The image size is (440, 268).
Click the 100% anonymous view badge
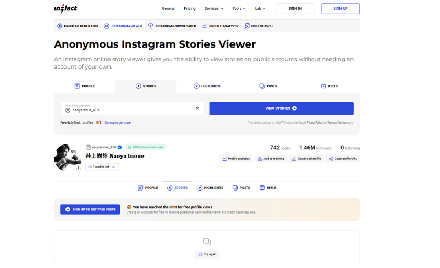click(x=146, y=147)
